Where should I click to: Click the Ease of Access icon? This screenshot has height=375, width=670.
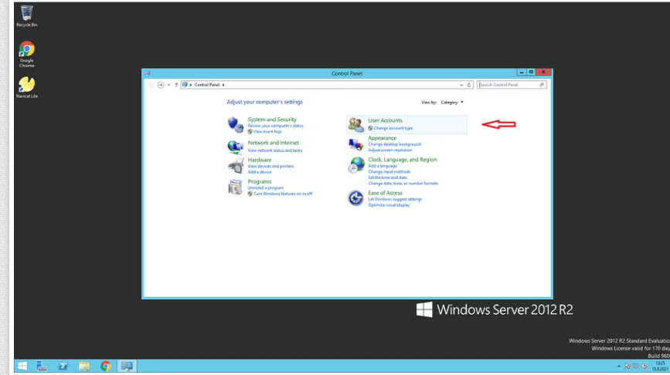[x=355, y=198]
